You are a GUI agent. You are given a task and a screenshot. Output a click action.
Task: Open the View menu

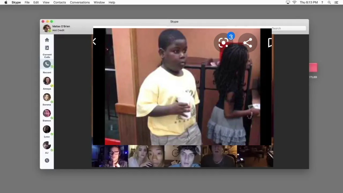[46, 2]
